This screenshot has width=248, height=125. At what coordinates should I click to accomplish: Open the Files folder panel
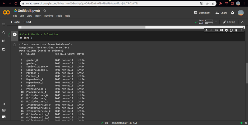pos(4,49)
